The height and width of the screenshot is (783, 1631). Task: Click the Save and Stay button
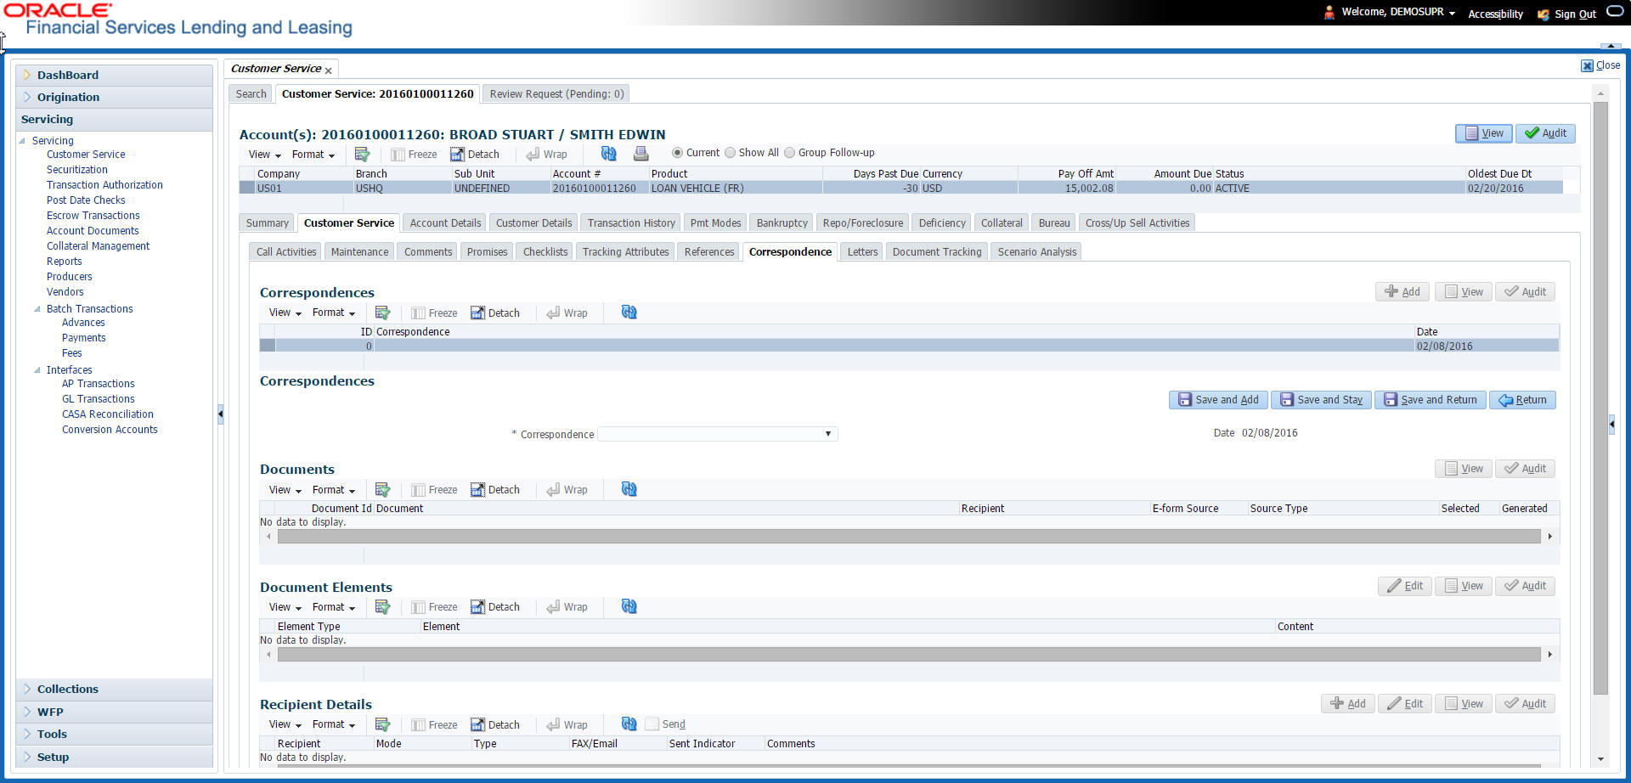(x=1321, y=400)
